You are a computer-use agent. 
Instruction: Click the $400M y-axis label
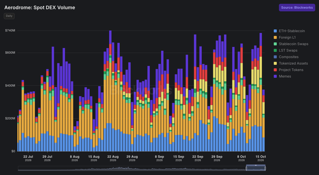10,86
